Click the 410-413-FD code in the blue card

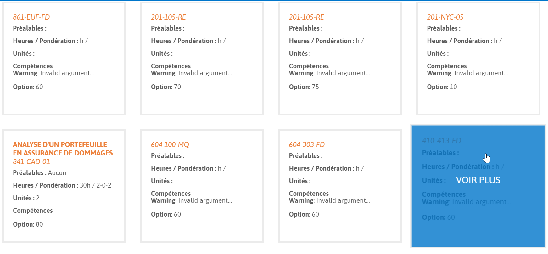(441, 141)
